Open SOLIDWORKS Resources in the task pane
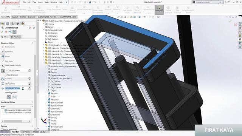Image resolution: width=242 pixels, height=136 pixels. 240,24
